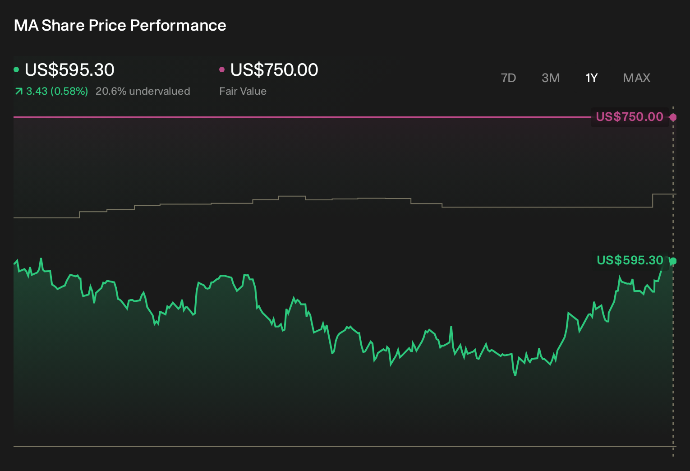690x471 pixels.
Task: Select the 1Y time range
Action: tap(591, 78)
